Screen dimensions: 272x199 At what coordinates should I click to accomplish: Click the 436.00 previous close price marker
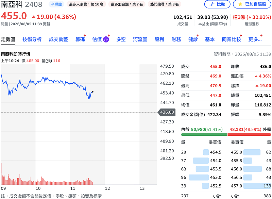click(x=167, y=112)
